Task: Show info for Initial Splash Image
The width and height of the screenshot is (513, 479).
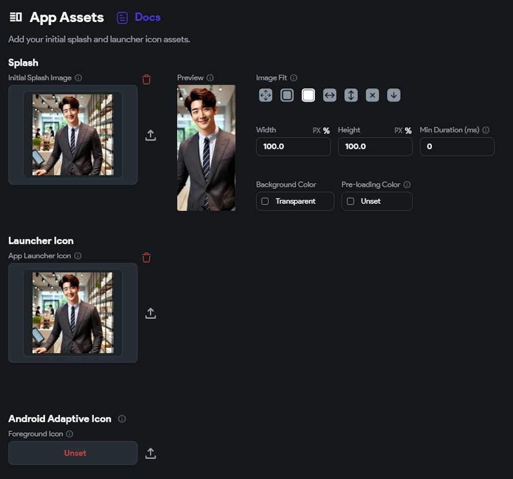Action: point(78,78)
